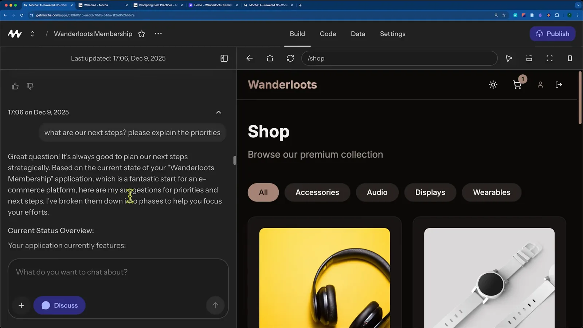Refresh the app preview
The height and width of the screenshot is (328, 583).
[x=290, y=58]
